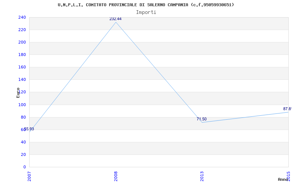Click the chart title U.N.P.L.I. COMITATO PROVINCIALE DI SALERNO
Image resolution: width=292 pixels, height=183 pixels.
pos(146,5)
